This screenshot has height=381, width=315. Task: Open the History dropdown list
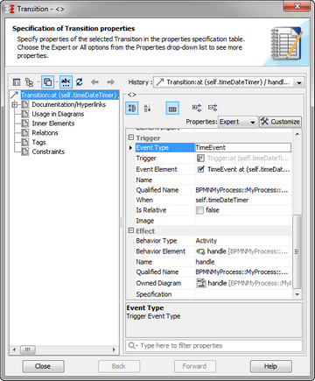point(299,82)
